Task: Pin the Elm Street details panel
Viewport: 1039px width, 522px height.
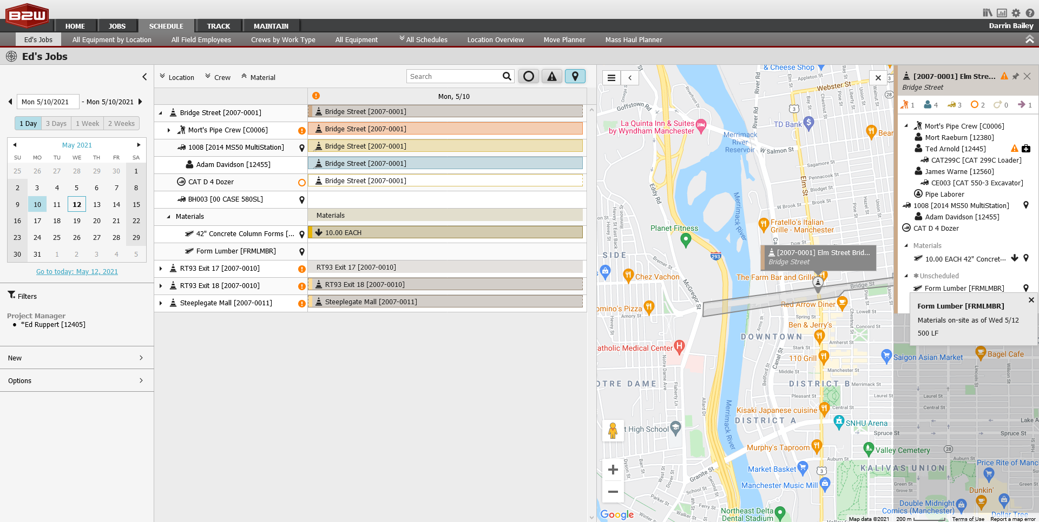Action: click(x=1016, y=76)
